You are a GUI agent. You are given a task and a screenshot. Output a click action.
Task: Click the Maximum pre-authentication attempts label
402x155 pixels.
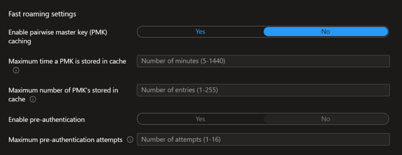pyautogui.click(x=66, y=140)
